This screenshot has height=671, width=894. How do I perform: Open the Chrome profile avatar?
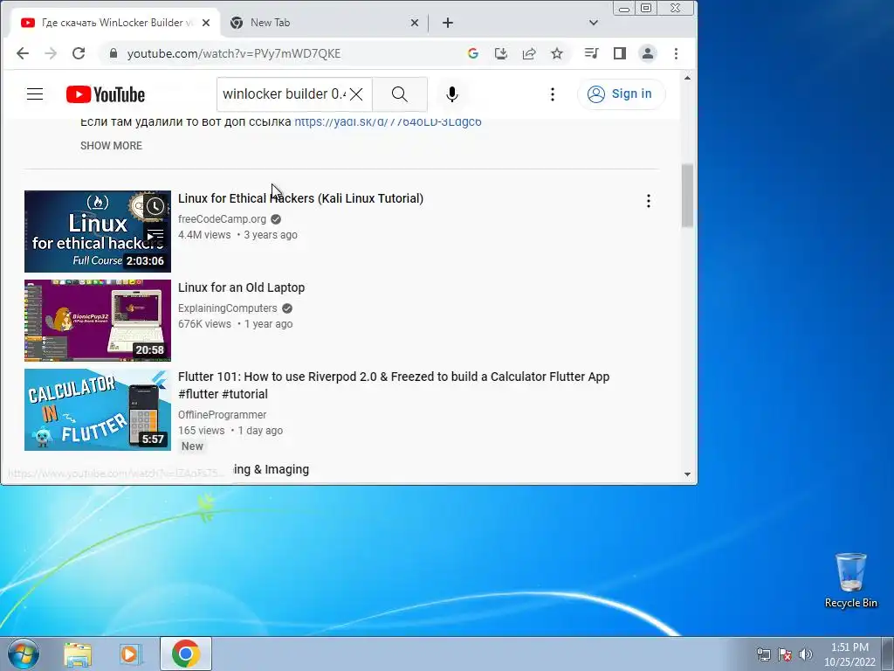coord(648,53)
